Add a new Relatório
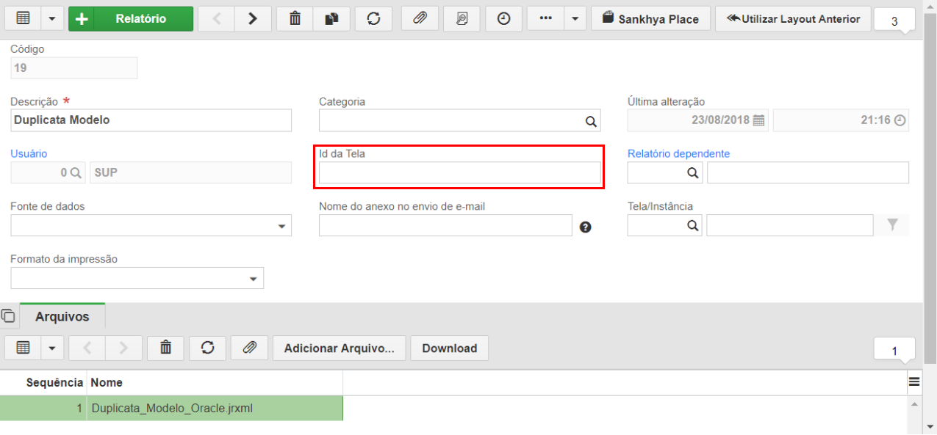Viewport: 937px width, 435px height. (131, 18)
